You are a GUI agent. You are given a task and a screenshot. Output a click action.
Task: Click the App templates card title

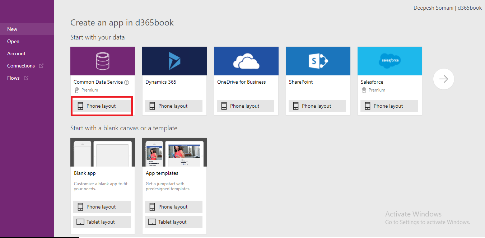162,173
